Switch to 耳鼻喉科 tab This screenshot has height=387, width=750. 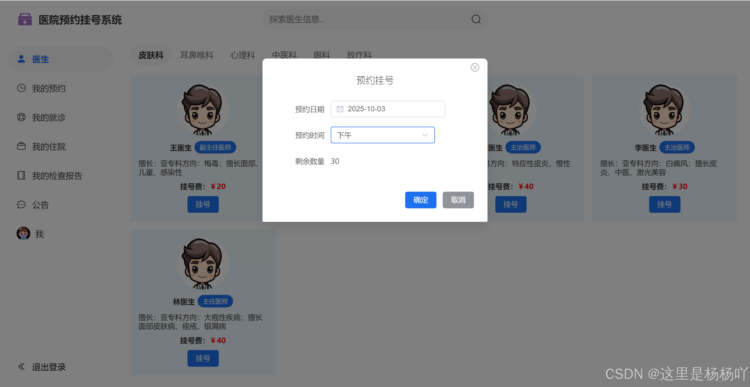[197, 55]
